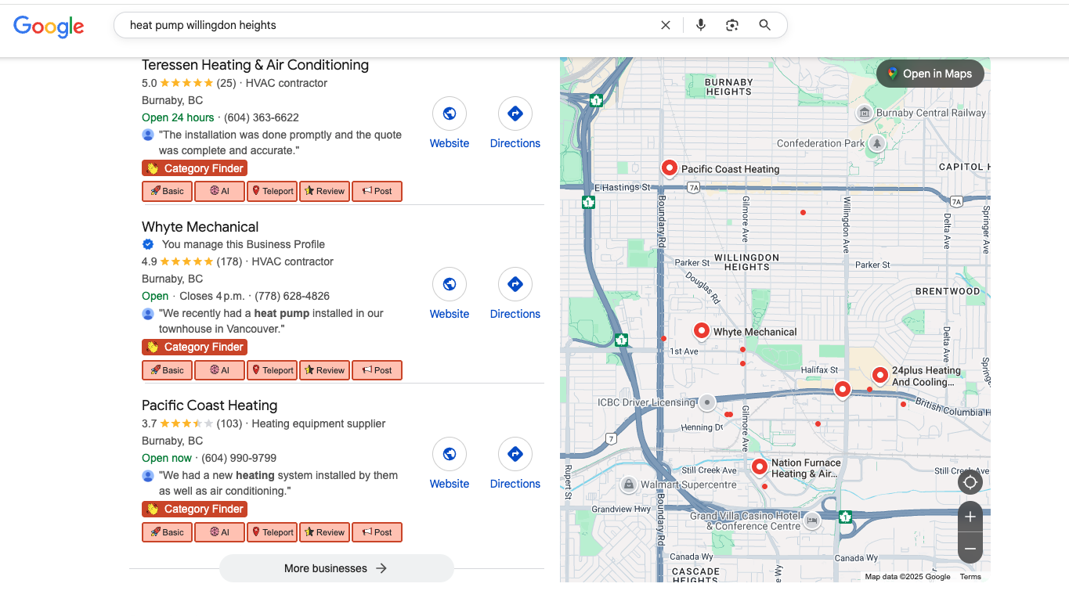Open Category Finder for Teressen Heating
1069x616 pixels.
[194, 168]
